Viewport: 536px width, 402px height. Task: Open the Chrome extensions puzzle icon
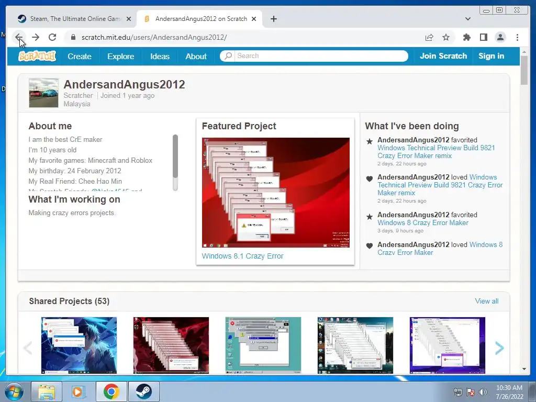coord(466,37)
